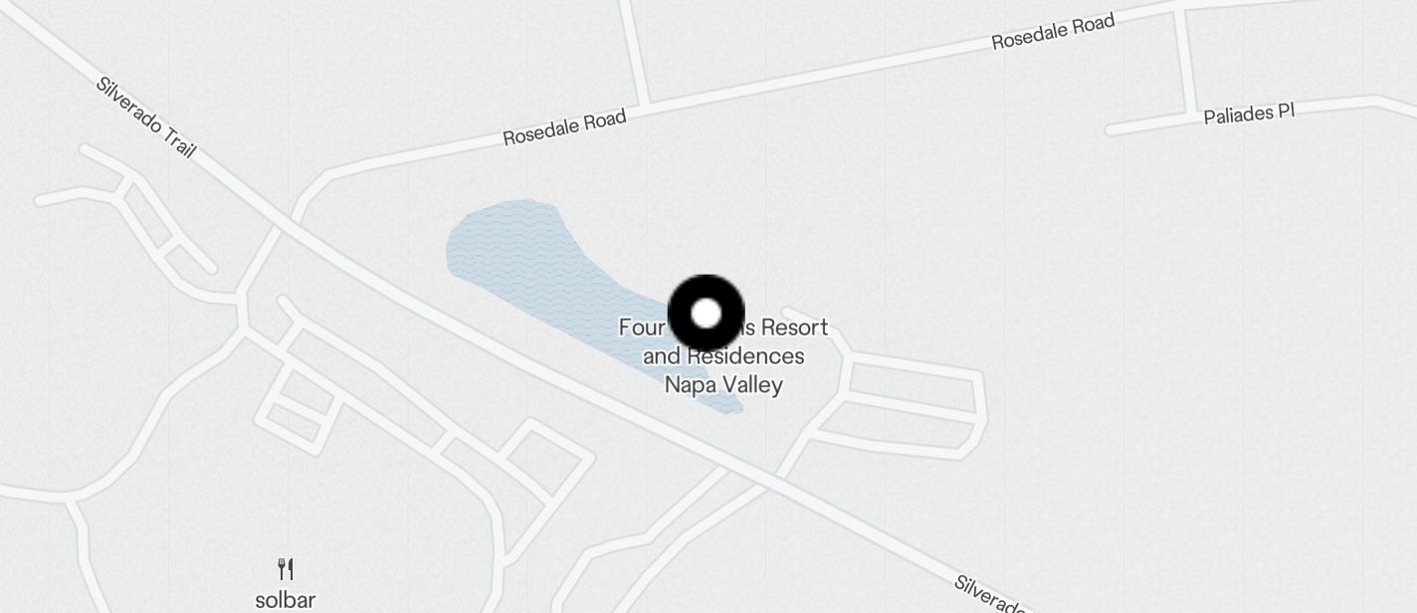The height and width of the screenshot is (613, 1417).
Task: Click the Silverado Trail label in upper left
Action: click(146, 116)
